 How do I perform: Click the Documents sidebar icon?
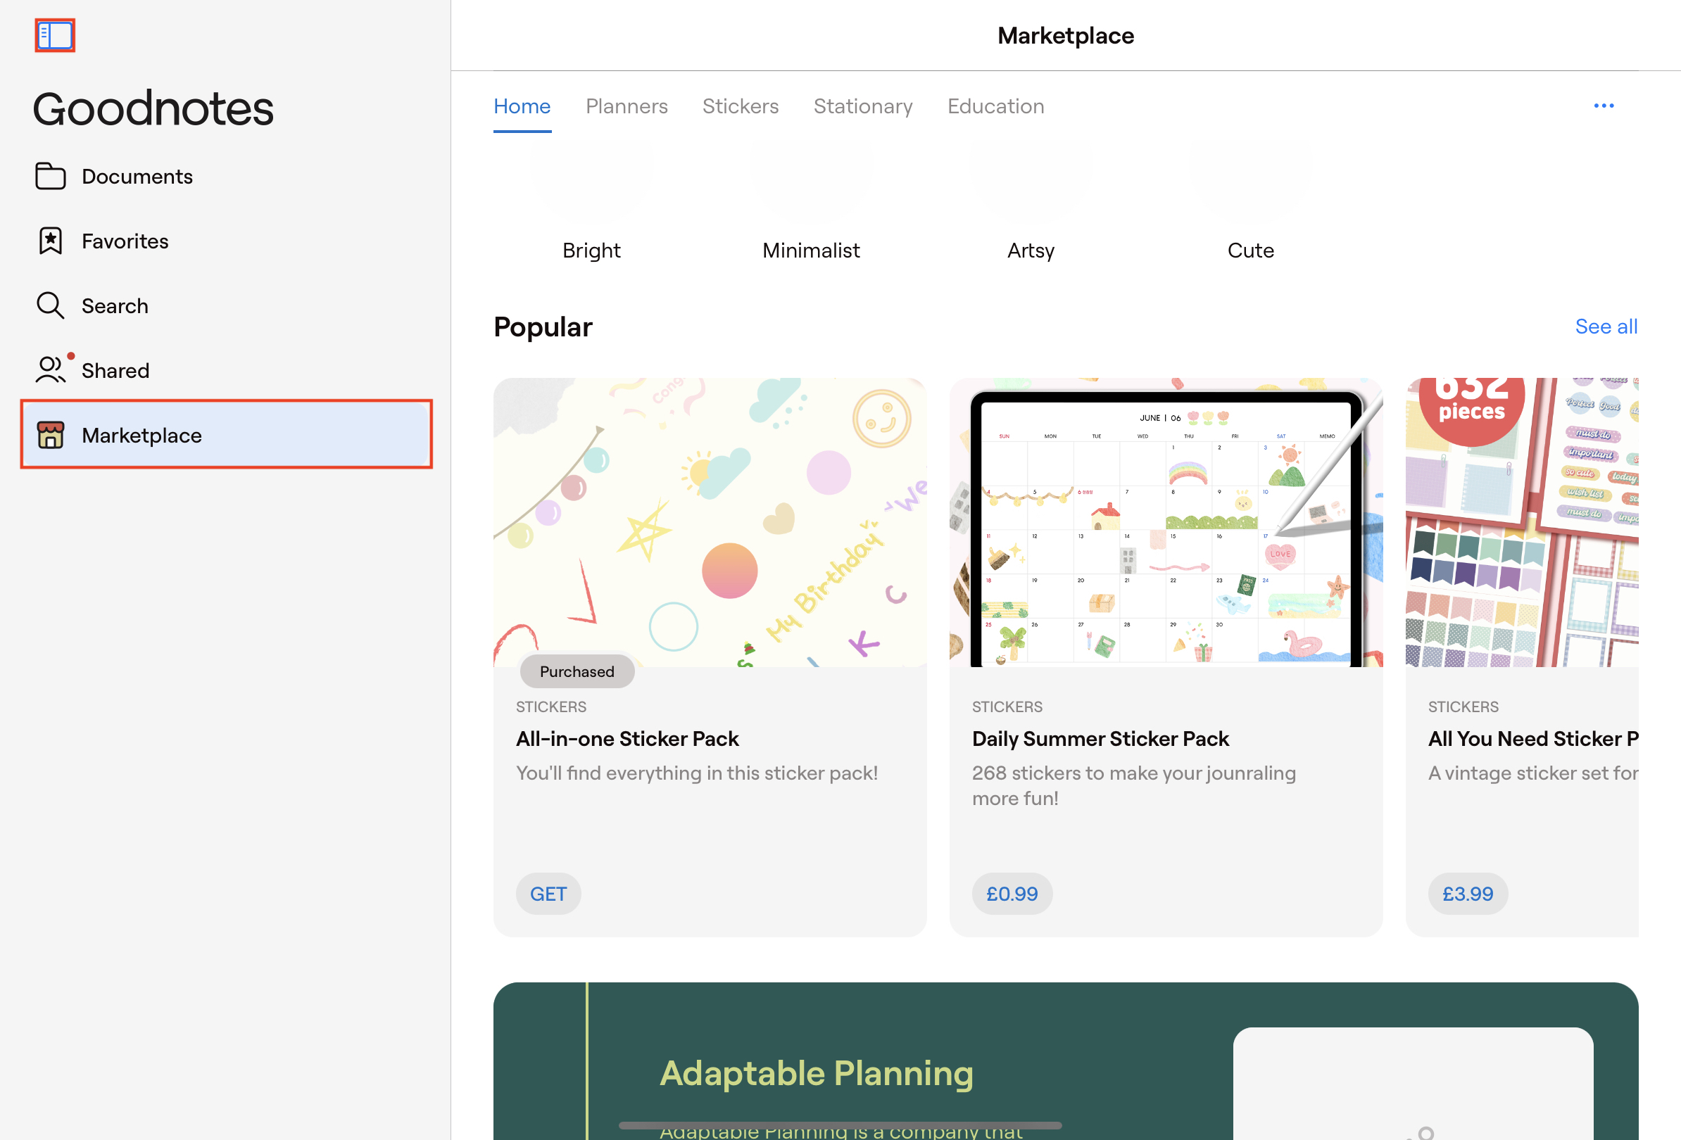coord(52,176)
